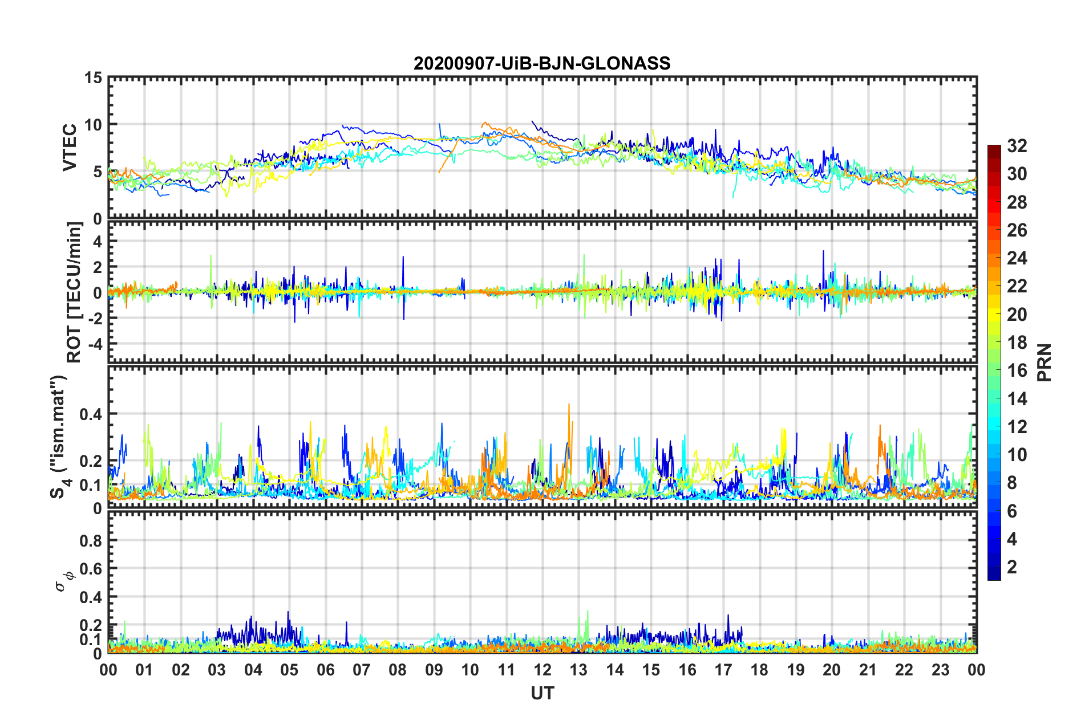Click the plot title 20200907-UiB-BJN-GLONASS
The image size is (1085, 725).
(542, 63)
